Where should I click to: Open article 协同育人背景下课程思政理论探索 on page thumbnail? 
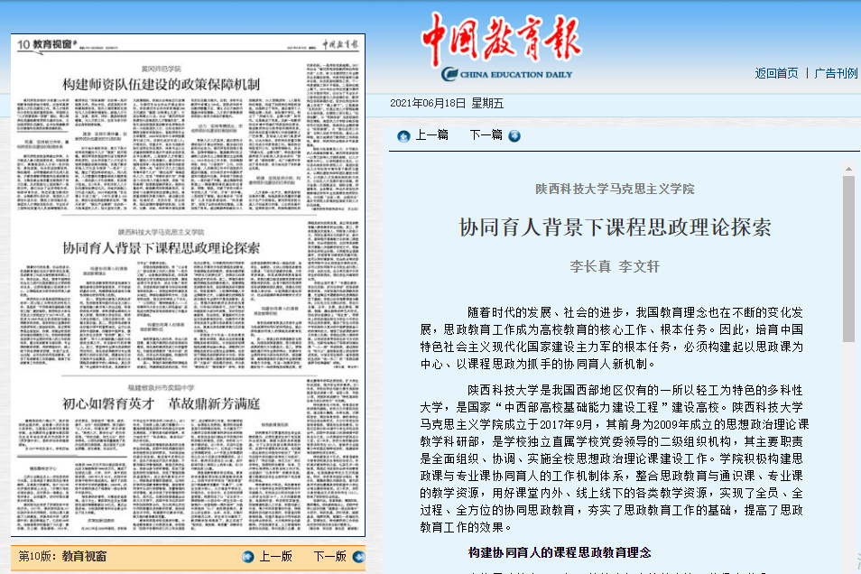161,248
